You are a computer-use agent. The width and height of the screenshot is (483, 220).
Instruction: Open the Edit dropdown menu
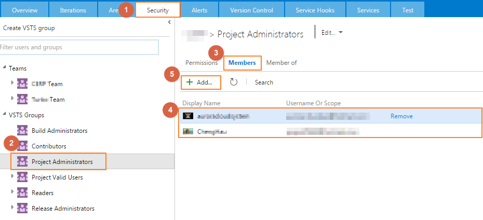[x=332, y=33]
